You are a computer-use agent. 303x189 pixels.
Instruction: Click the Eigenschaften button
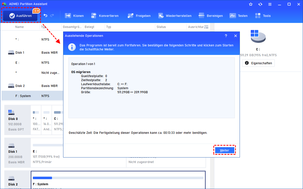258,63
